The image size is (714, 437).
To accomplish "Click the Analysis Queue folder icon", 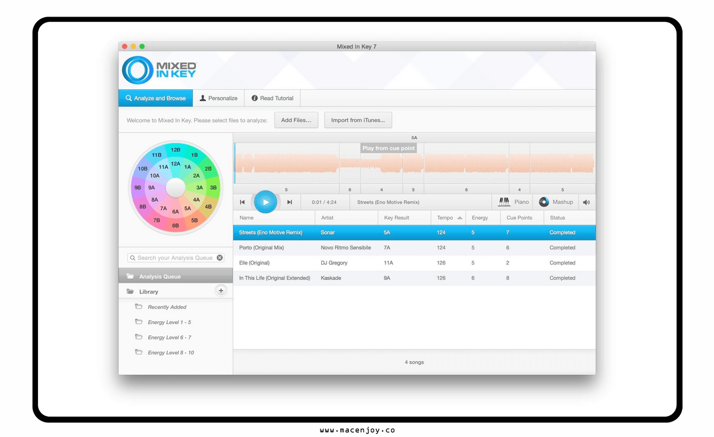I will (130, 276).
